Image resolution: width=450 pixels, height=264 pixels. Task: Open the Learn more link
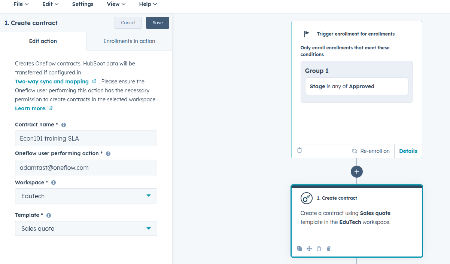coord(31,108)
